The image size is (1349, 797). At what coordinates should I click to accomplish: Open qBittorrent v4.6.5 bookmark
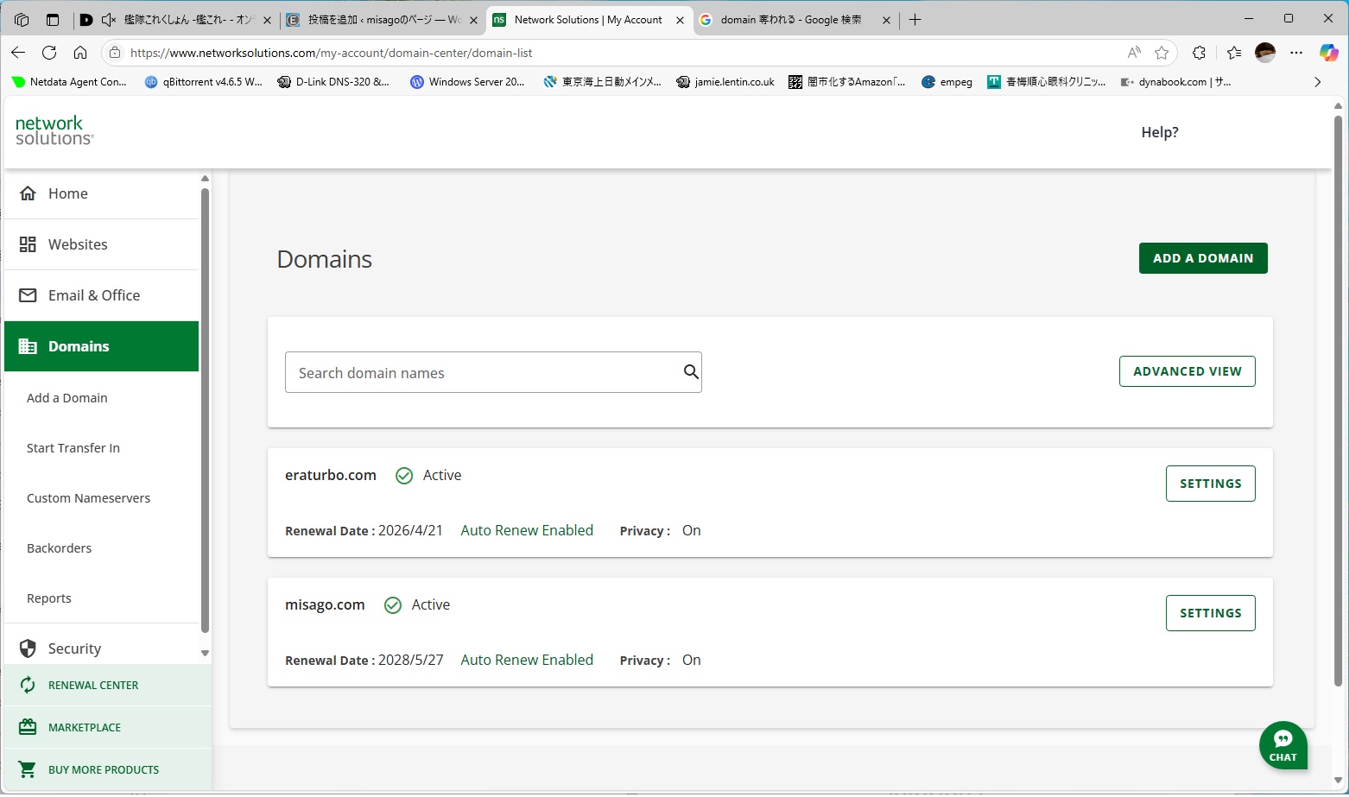tap(204, 82)
